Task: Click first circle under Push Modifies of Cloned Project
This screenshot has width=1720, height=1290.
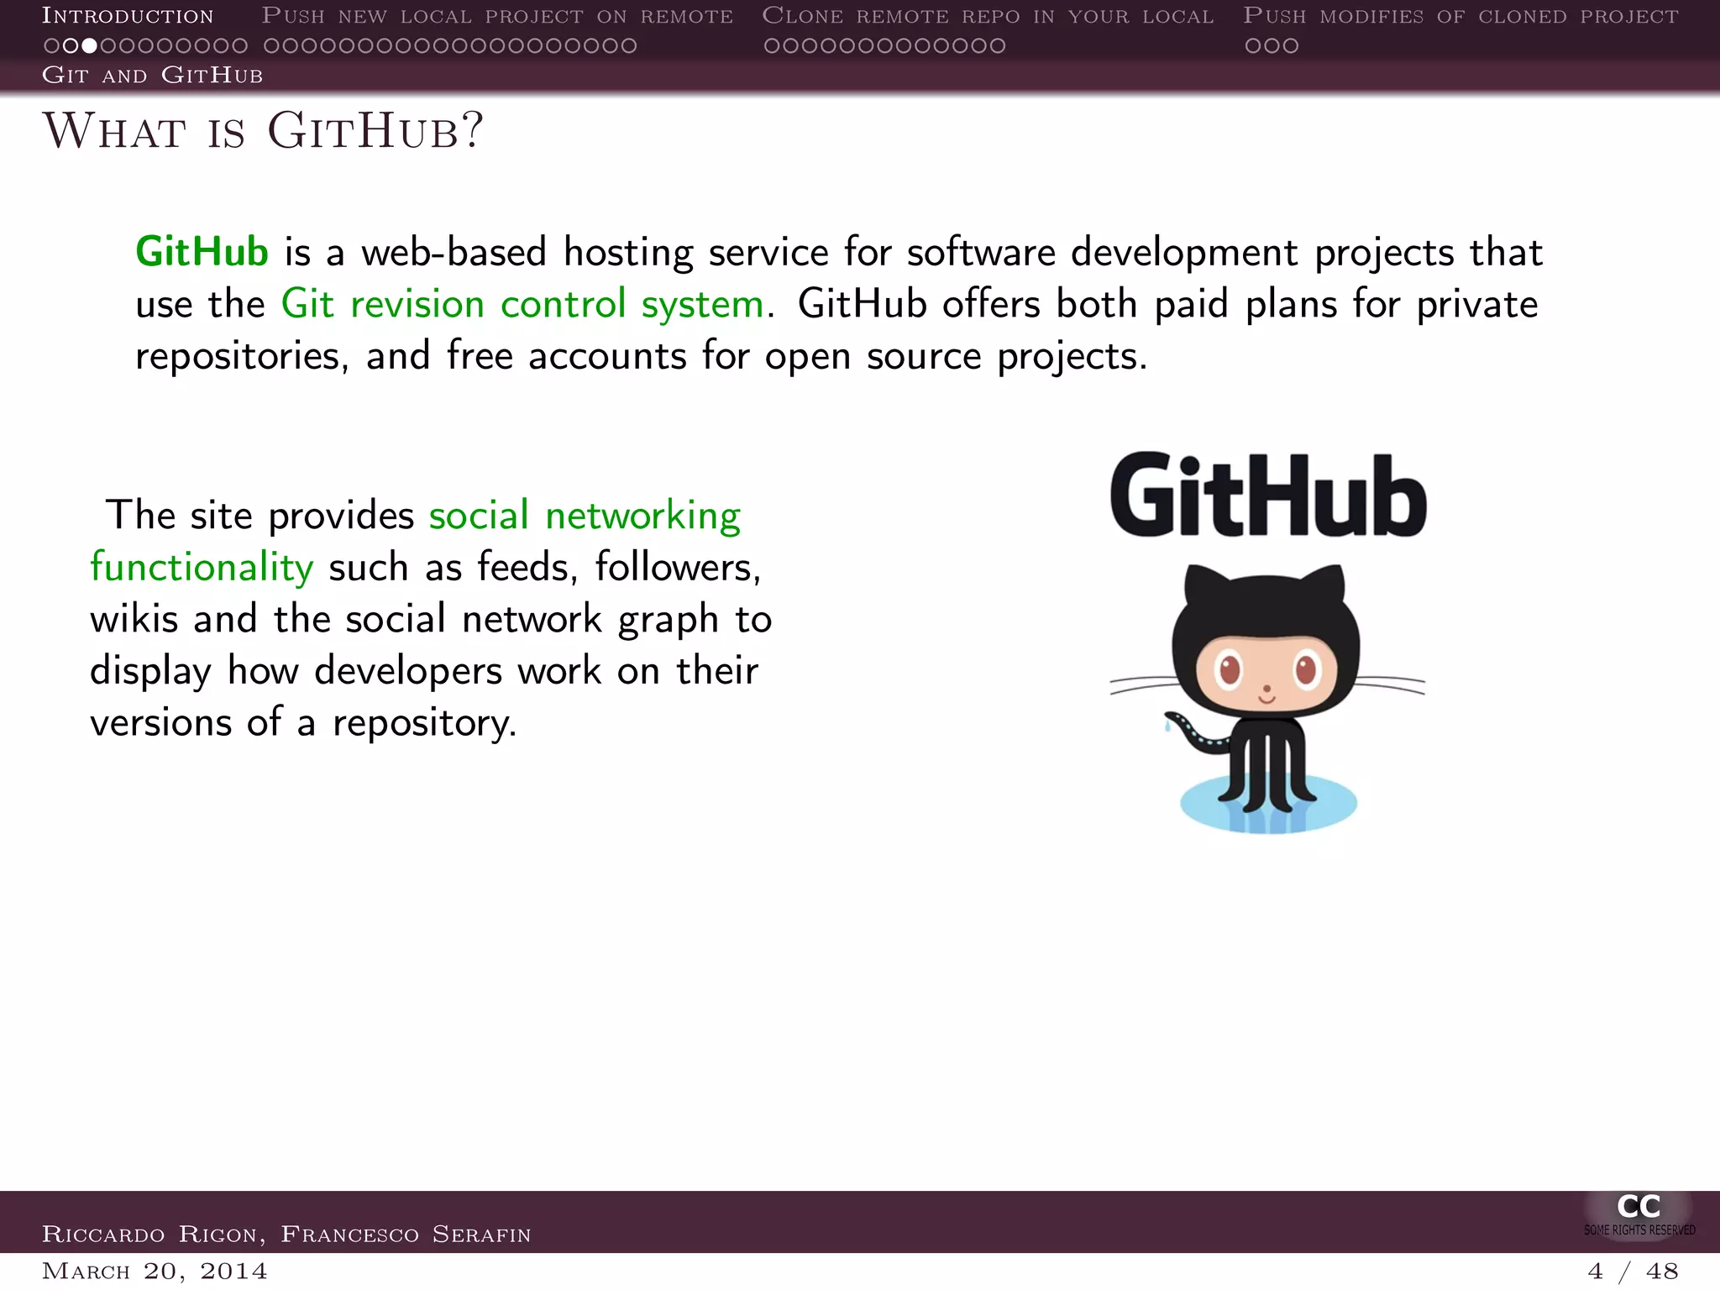Action: click(x=1253, y=45)
